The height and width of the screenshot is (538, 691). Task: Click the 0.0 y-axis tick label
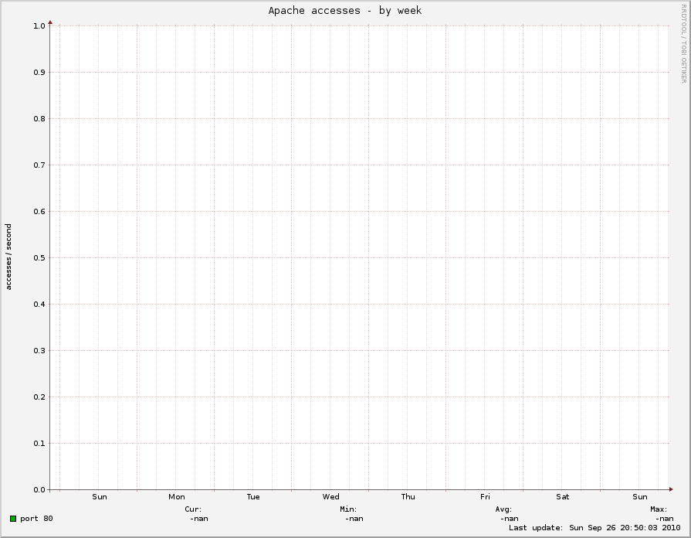(39, 490)
